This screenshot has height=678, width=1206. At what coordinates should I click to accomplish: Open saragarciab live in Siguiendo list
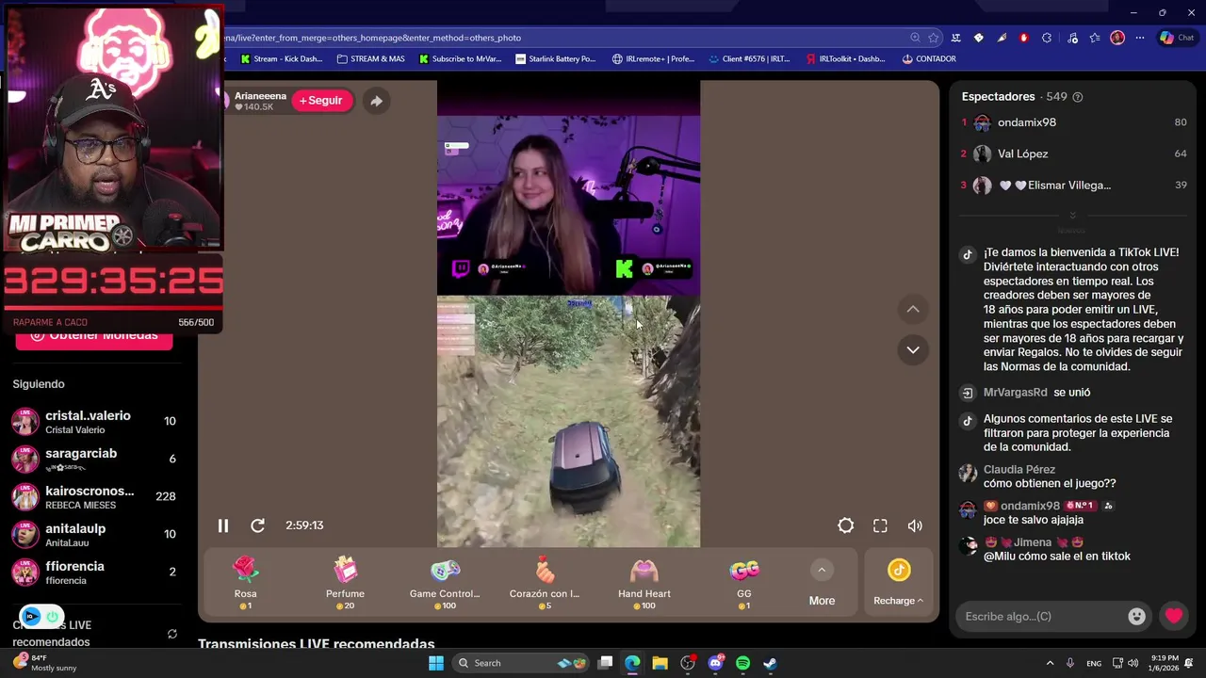[94, 459]
